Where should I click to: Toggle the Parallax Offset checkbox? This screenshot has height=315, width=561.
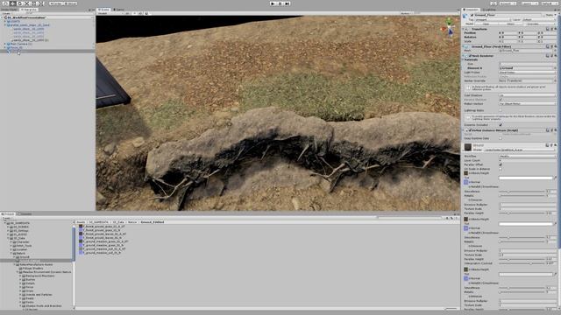tap(501, 164)
